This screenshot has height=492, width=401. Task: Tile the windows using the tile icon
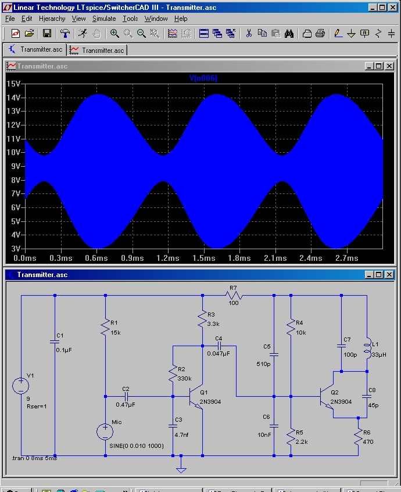click(204, 33)
